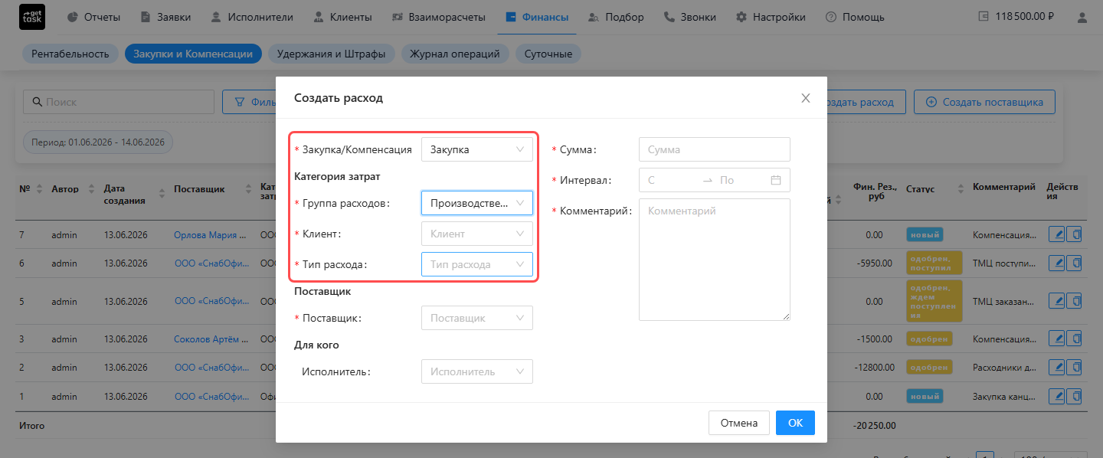Open the Закупка/Компенсация dropdown
Screen dimensions: 1103x458
click(x=477, y=149)
